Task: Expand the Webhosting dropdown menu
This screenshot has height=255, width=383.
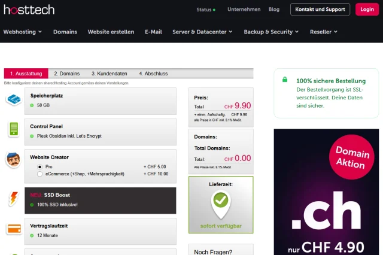Action: click(x=23, y=32)
